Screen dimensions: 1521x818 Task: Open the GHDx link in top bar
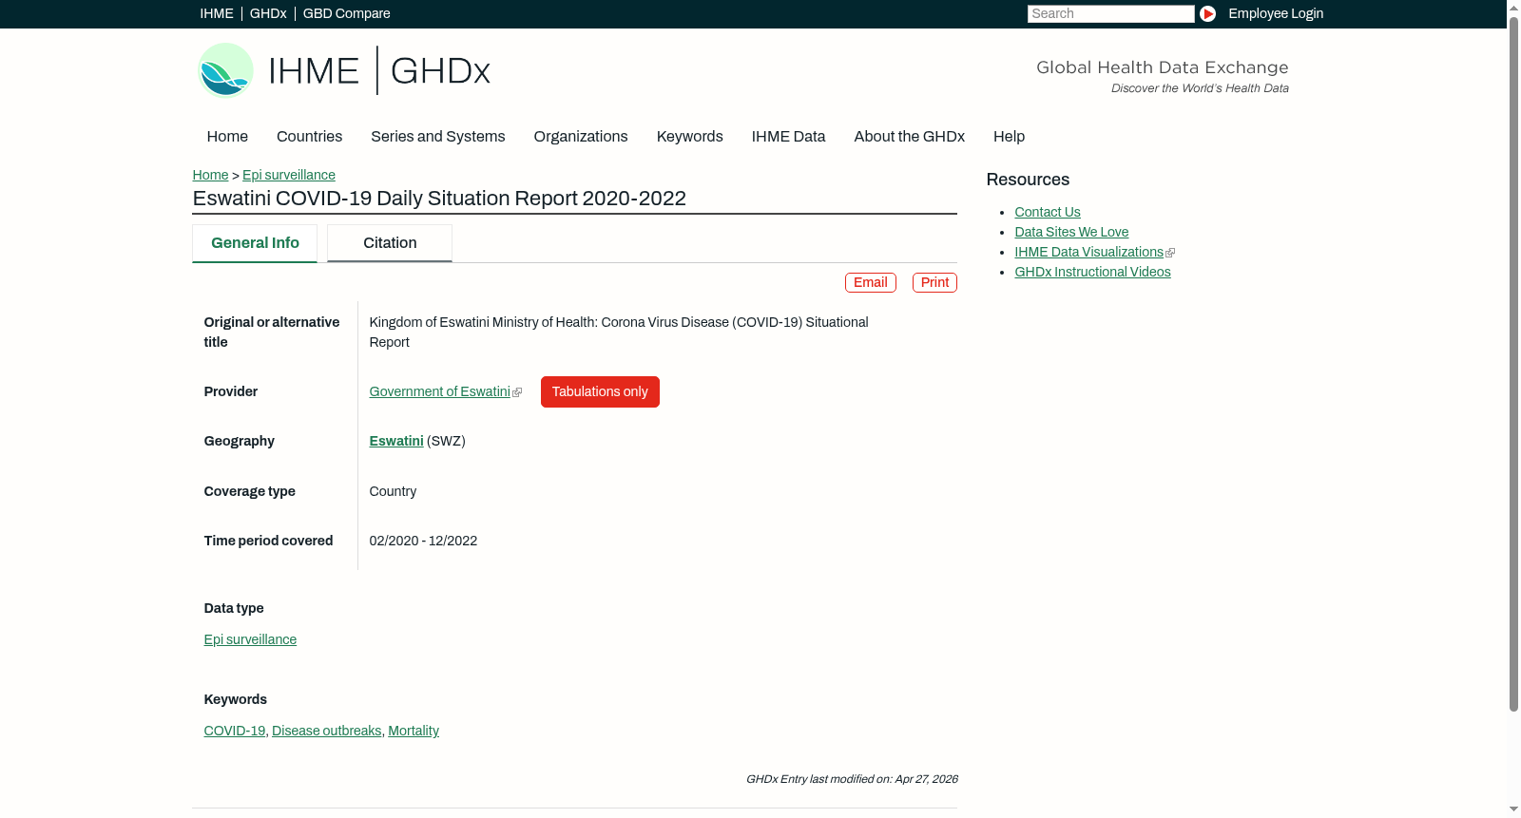pyautogui.click(x=268, y=13)
